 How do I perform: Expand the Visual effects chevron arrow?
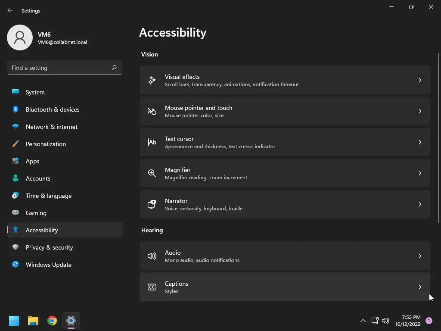(x=420, y=80)
